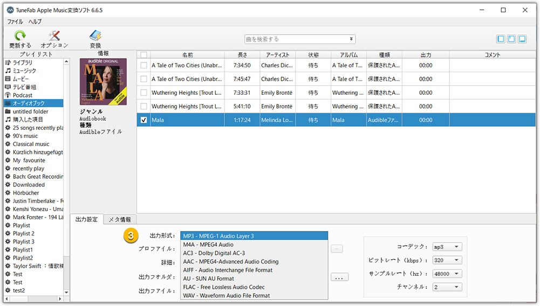Open the ヘルプ menu
This screenshot has height=306, width=540.
coord(35,22)
